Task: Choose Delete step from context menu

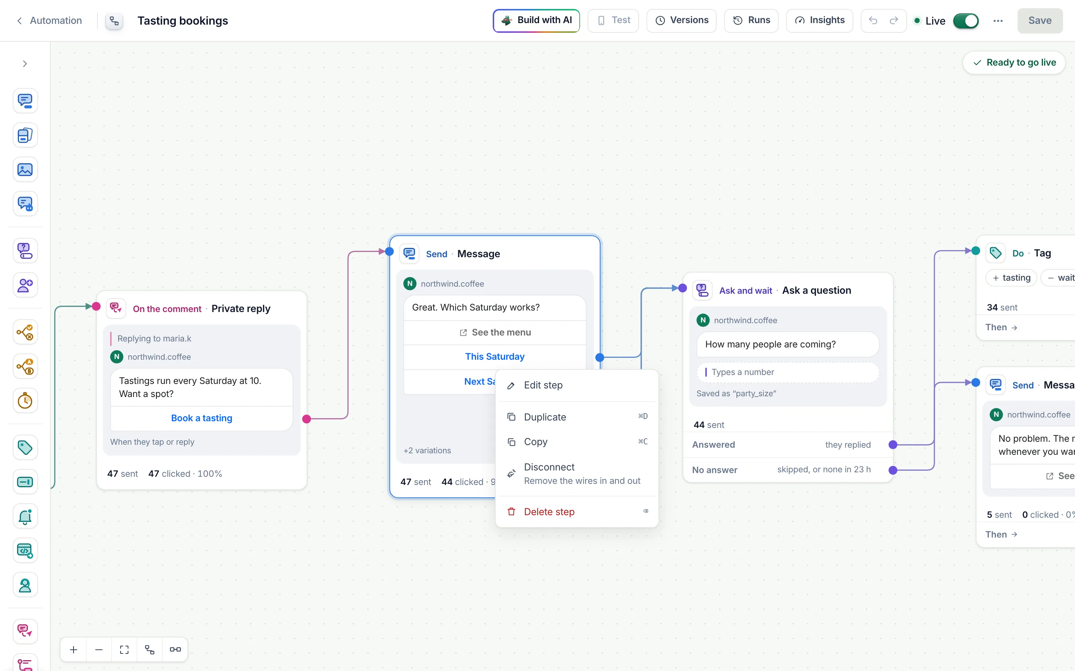Action: (x=577, y=512)
